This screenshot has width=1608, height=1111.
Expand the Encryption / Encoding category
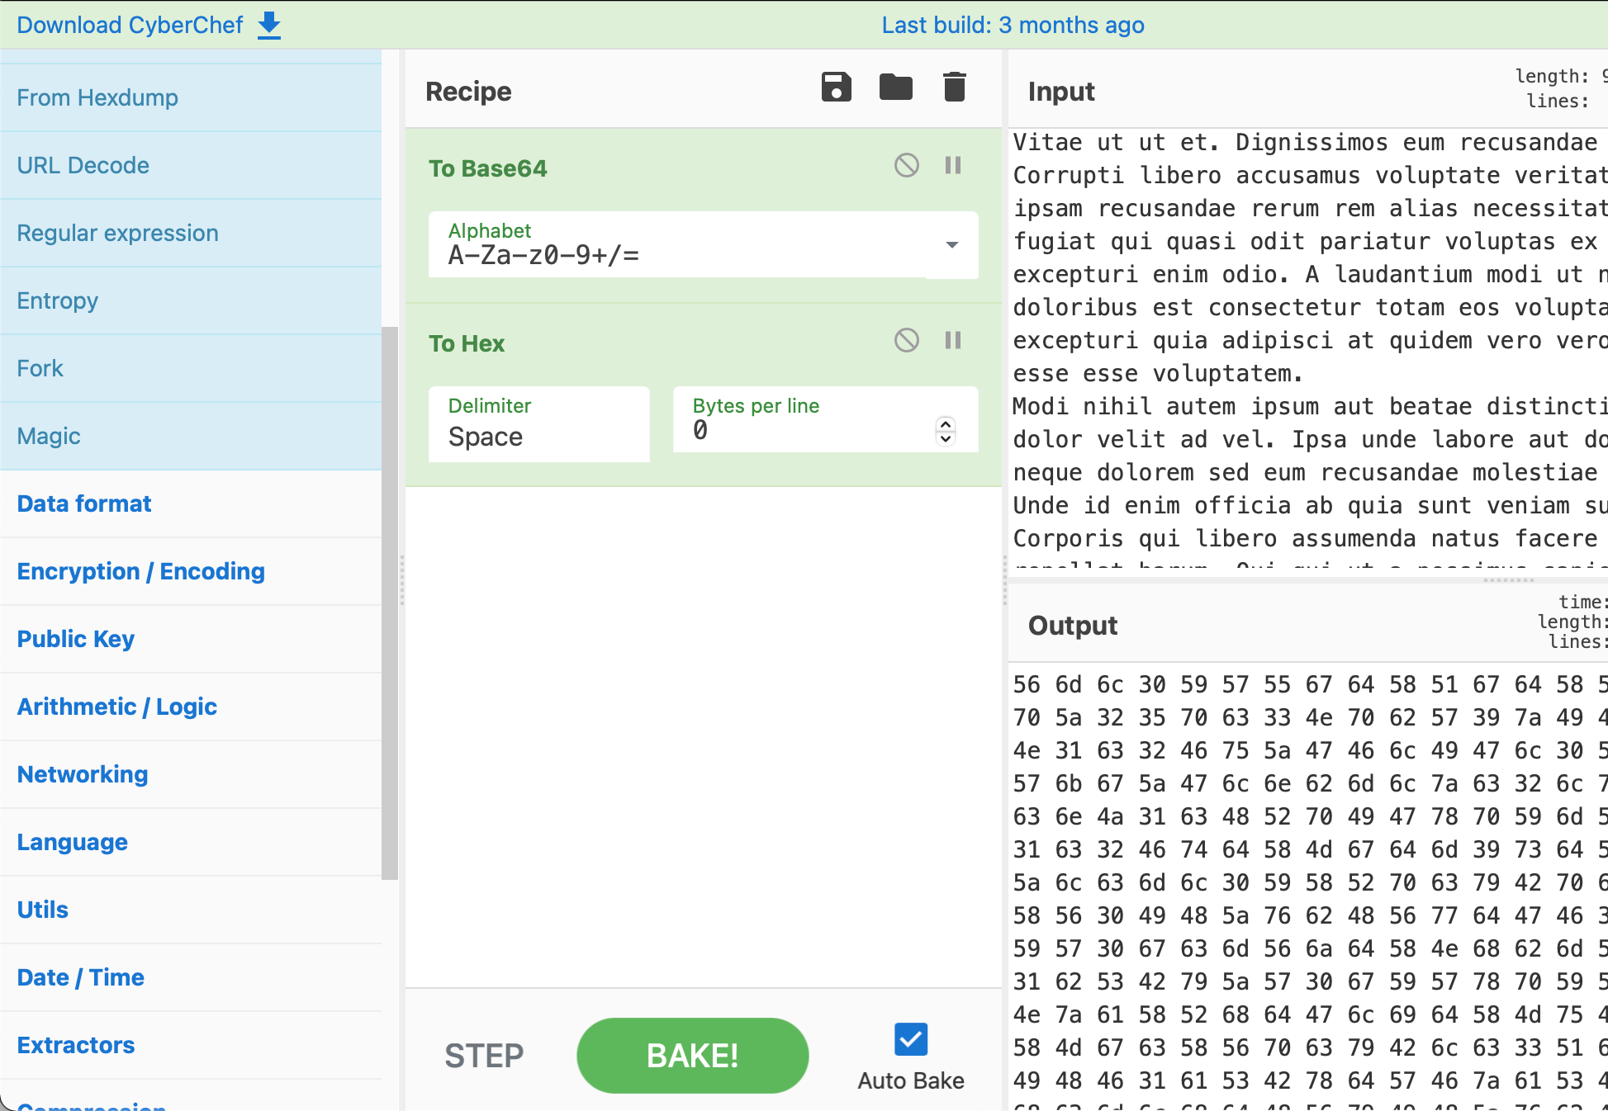(140, 571)
